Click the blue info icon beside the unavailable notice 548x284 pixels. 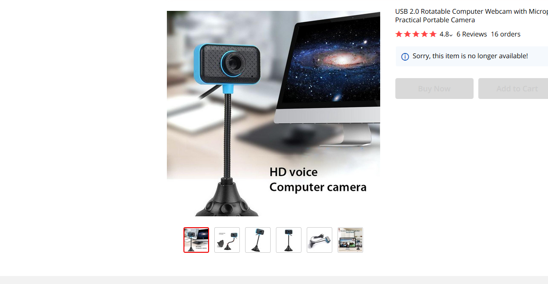pyautogui.click(x=405, y=56)
